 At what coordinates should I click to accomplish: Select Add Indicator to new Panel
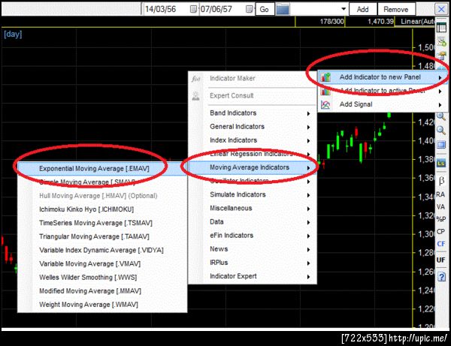tap(382, 77)
